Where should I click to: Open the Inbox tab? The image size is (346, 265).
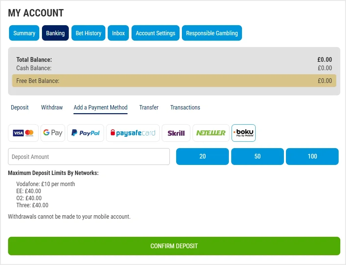pos(118,33)
